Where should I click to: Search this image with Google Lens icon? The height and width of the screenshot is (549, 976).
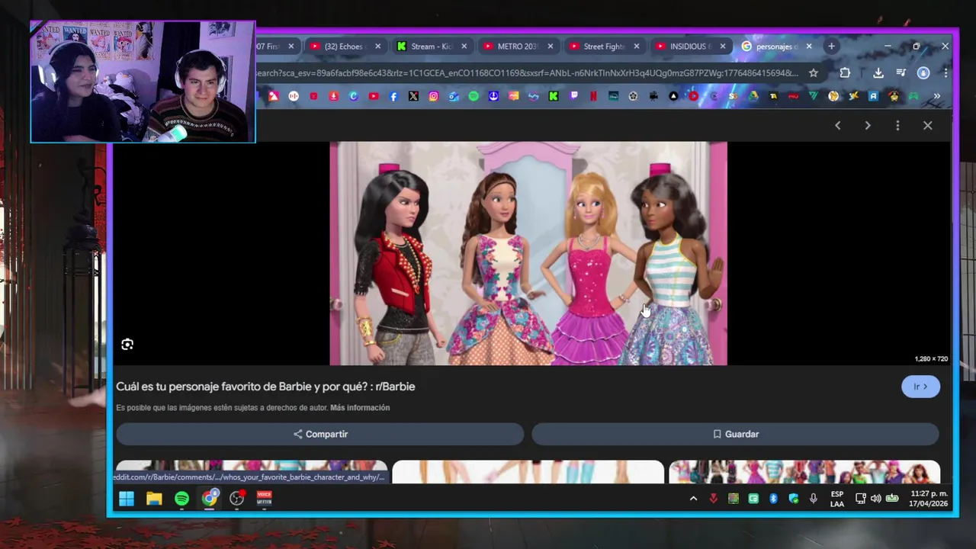(127, 345)
